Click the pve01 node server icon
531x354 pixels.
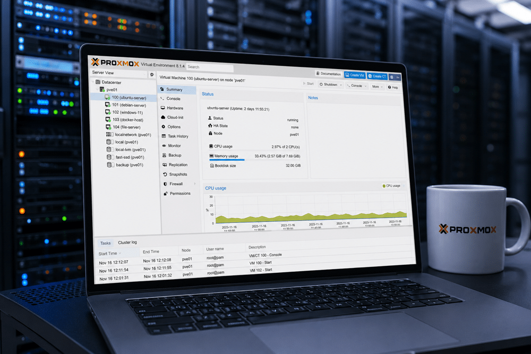[x=102, y=90]
